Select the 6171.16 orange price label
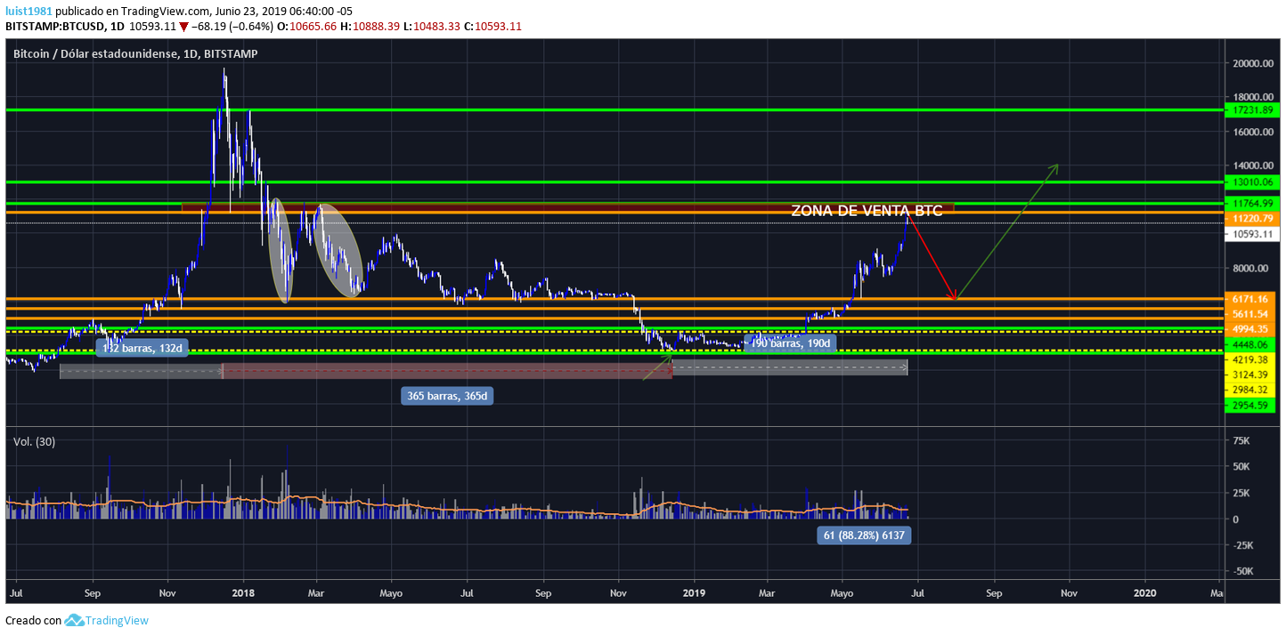This screenshot has width=1286, height=636. pos(1249,299)
